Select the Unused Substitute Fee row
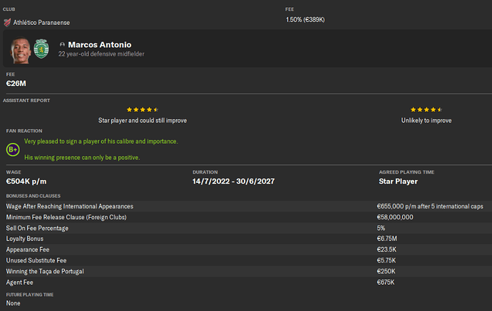This screenshot has height=311, width=492. (247, 260)
